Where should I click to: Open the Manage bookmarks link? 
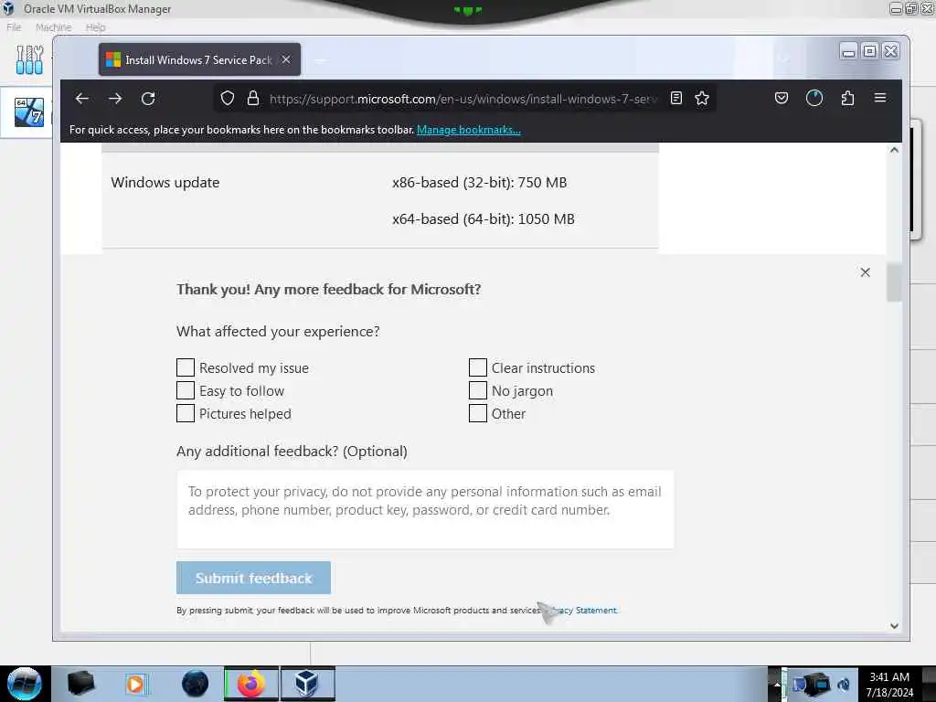point(469,130)
